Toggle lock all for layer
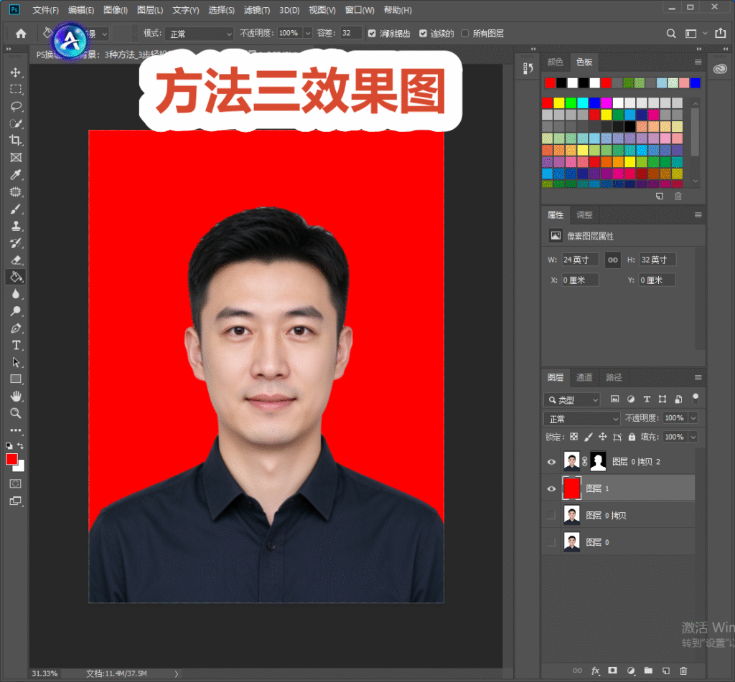The height and width of the screenshot is (682, 735). [632, 437]
